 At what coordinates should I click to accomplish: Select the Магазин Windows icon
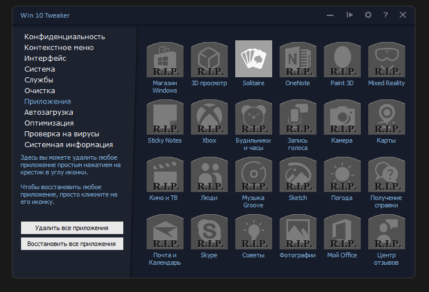165,60
